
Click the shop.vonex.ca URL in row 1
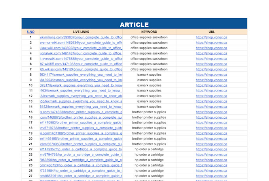pos(211,37)
